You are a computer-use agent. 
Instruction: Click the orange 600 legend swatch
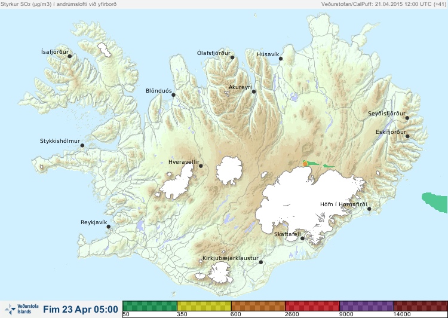pos(258,306)
